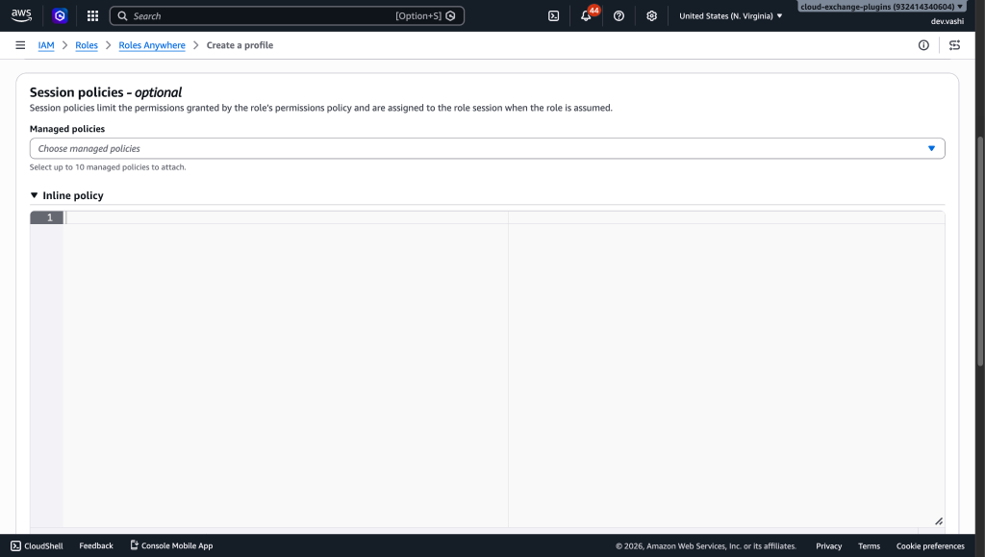Focus the top Search field
The height and width of the screenshot is (557, 985).
click(287, 15)
